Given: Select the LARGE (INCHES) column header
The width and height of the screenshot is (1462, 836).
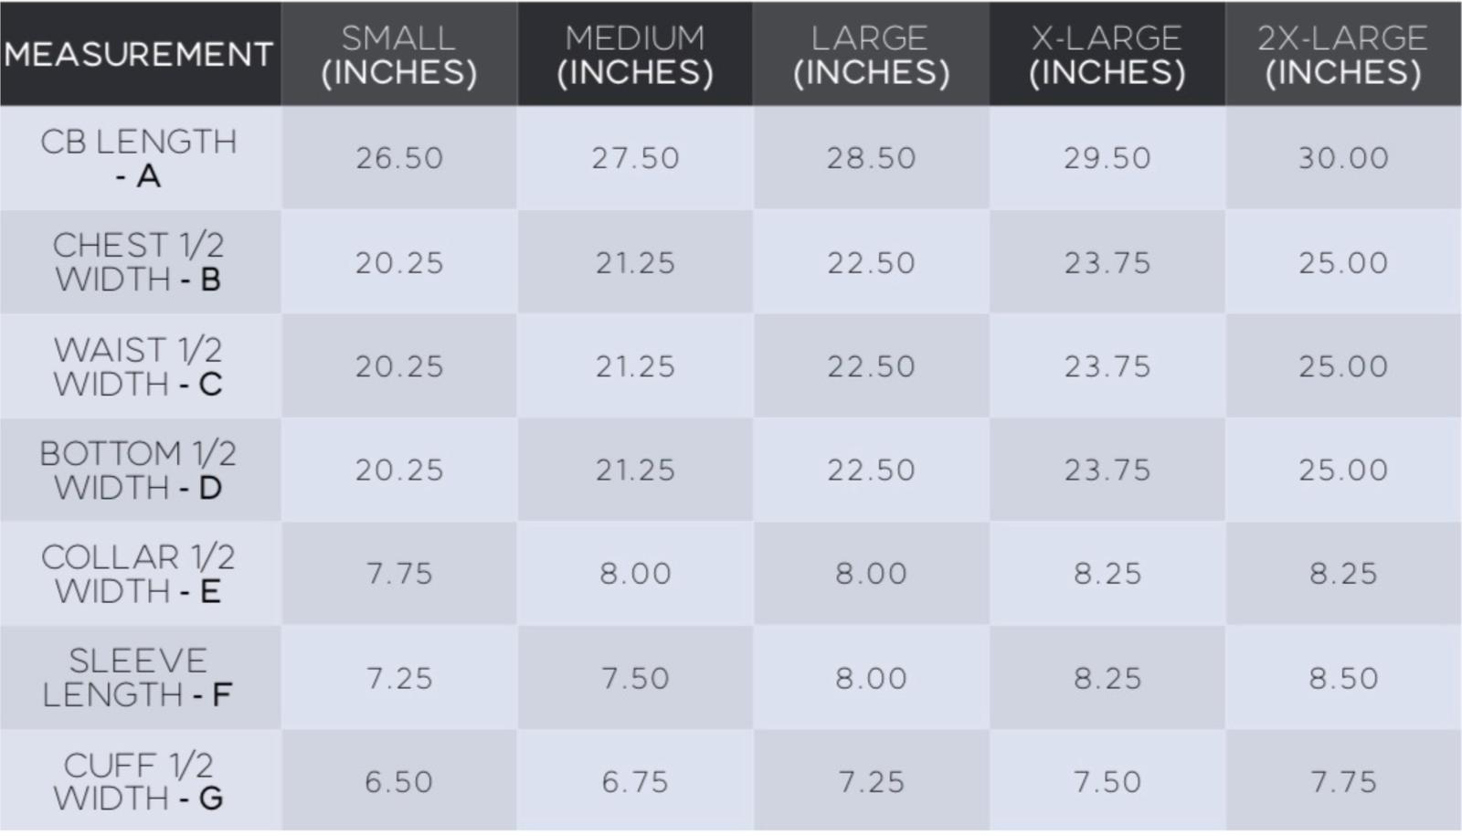Looking at the screenshot, I should pyautogui.click(x=871, y=55).
